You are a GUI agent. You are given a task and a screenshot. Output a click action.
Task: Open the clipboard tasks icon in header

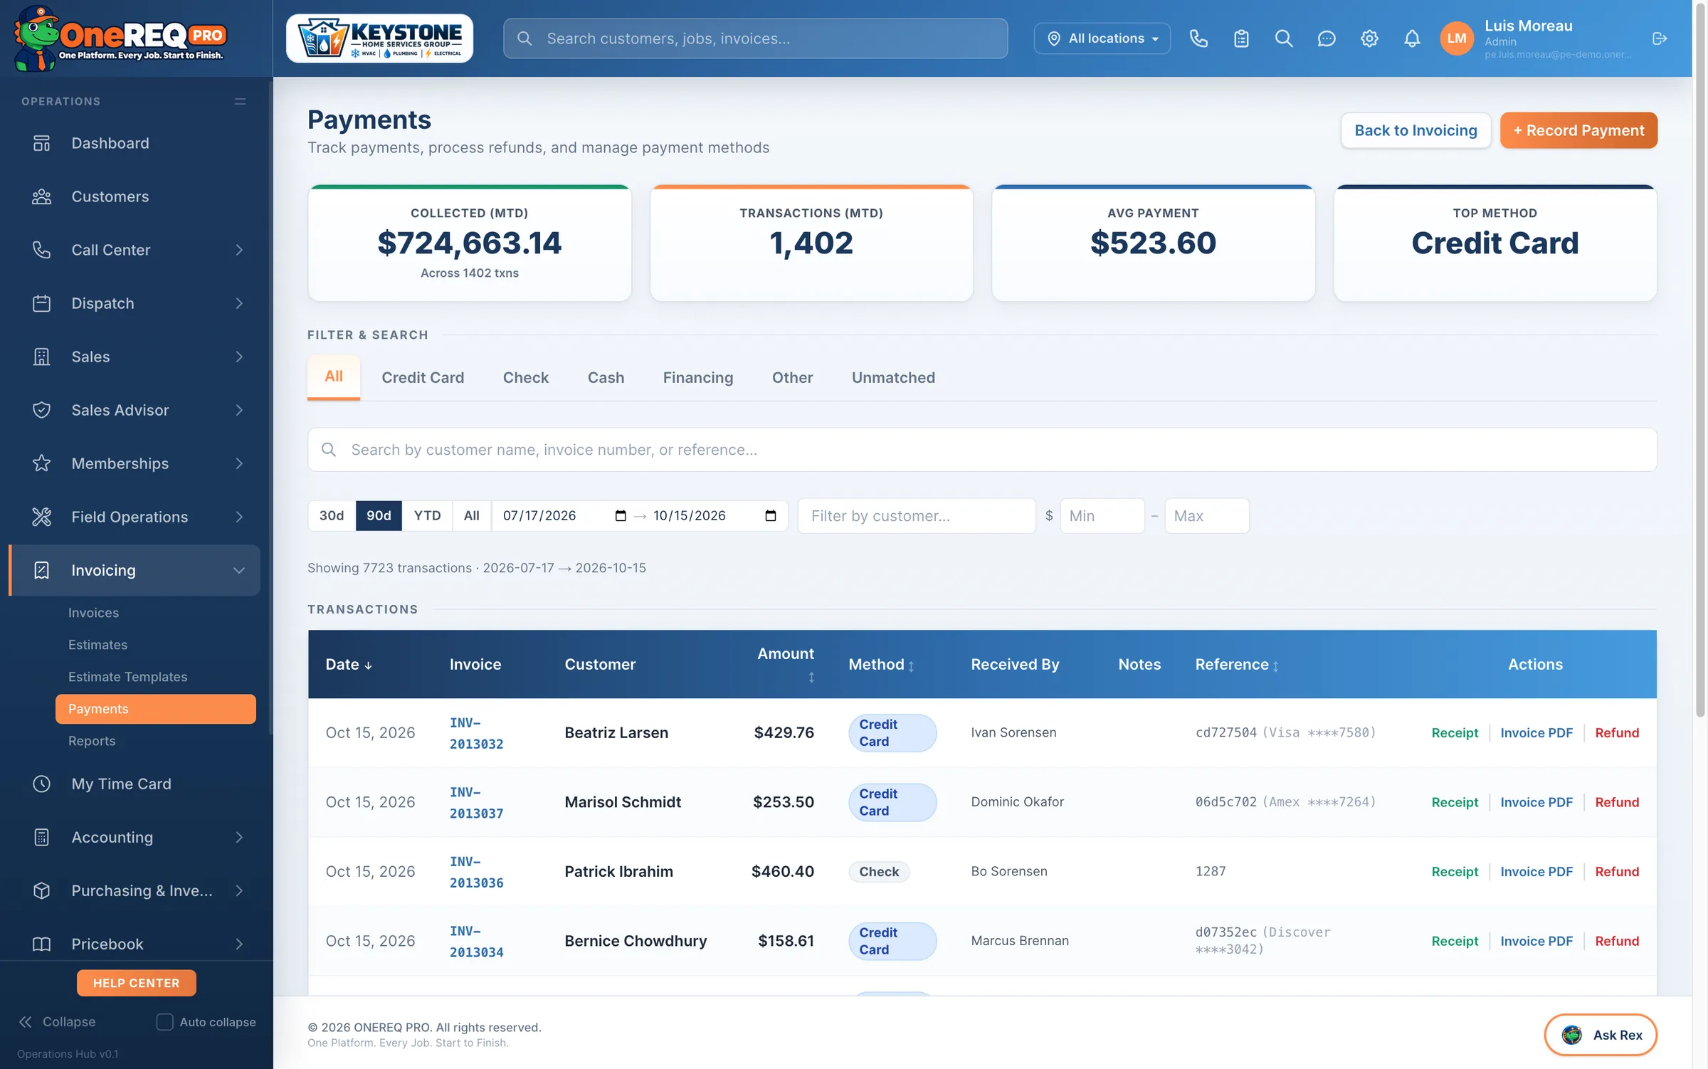tap(1241, 38)
